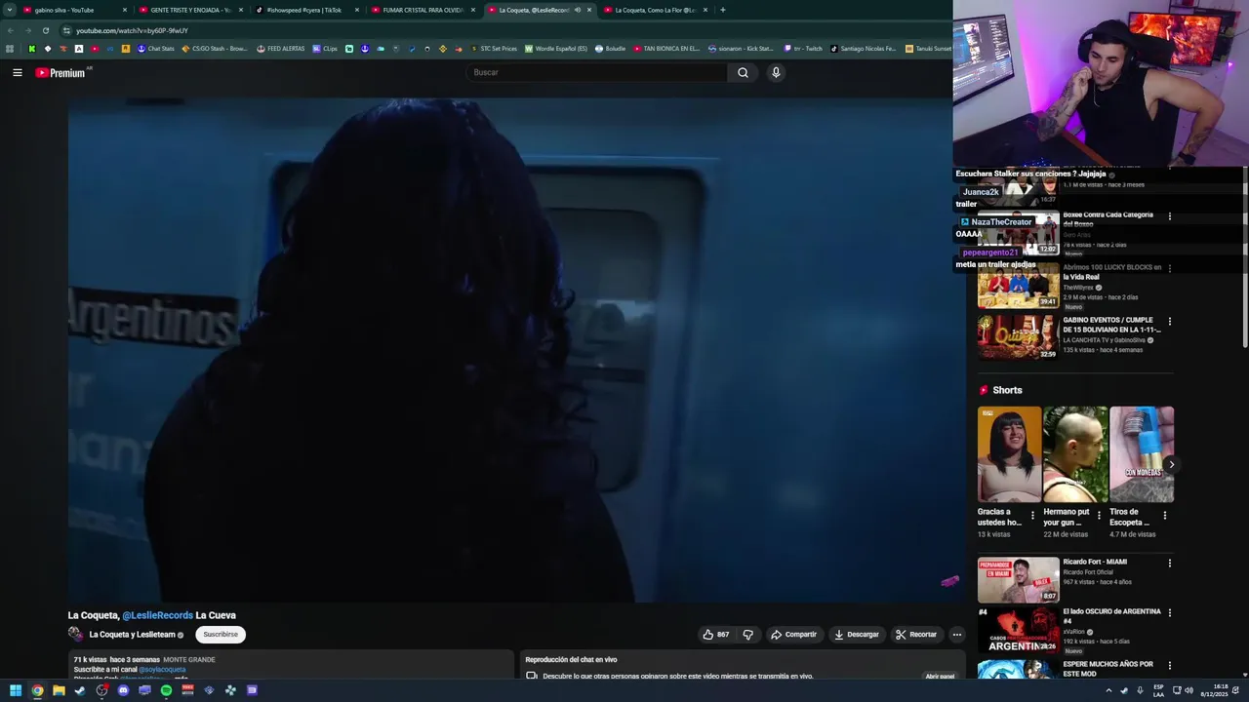Open the STC Set Prices bookmark
The width and height of the screenshot is (1249, 702).
[x=493, y=49]
